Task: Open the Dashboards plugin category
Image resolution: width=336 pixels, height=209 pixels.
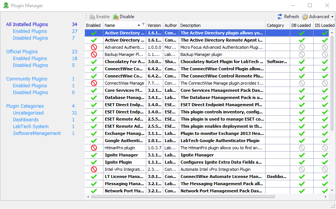Action: tap(25, 120)
